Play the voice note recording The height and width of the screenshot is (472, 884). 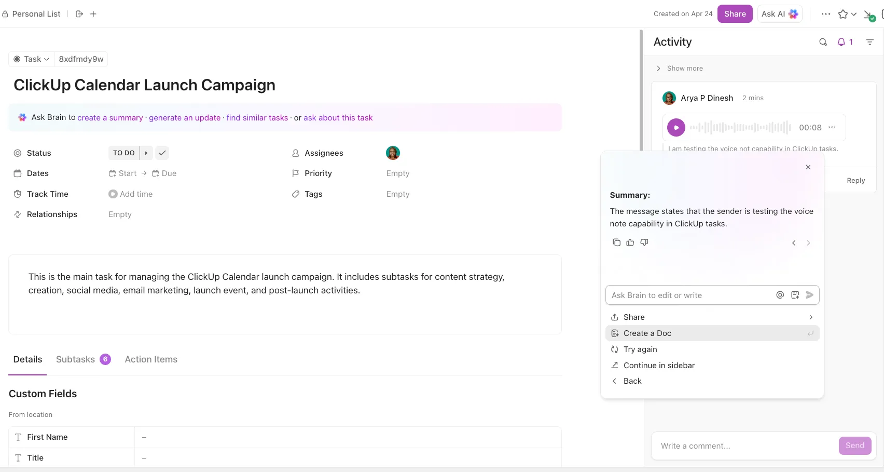[x=676, y=127]
